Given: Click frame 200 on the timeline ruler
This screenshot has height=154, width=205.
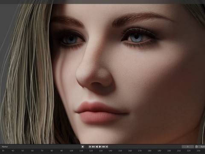Looking at the screenshot, I should 169,151.
